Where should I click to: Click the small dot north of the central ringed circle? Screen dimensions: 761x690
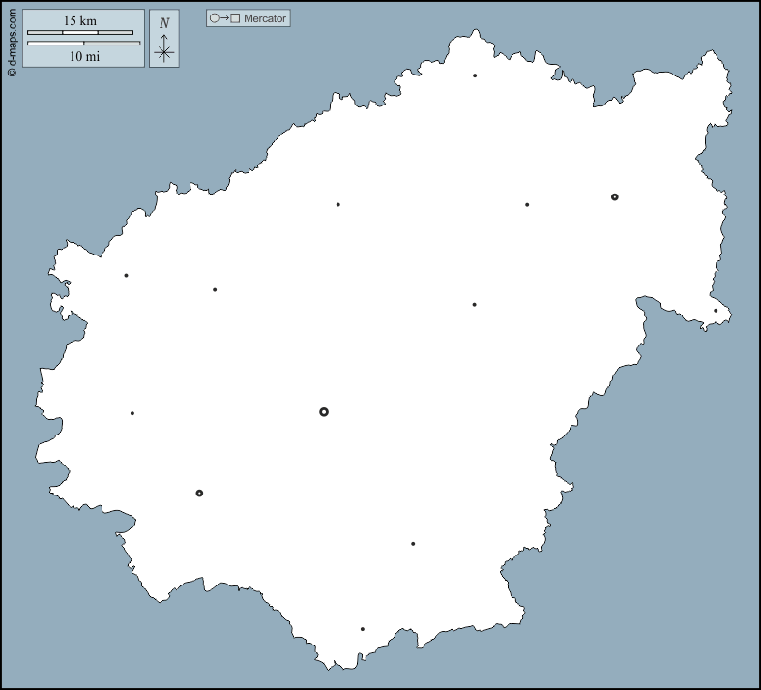(x=337, y=205)
